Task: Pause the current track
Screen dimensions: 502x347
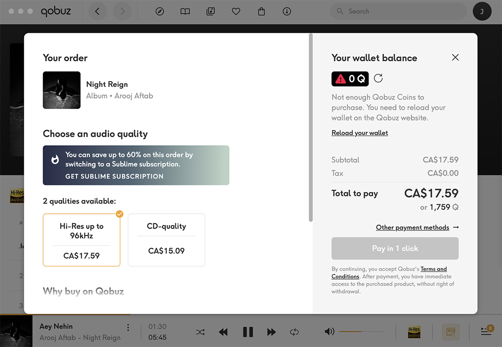Action: pyautogui.click(x=248, y=332)
